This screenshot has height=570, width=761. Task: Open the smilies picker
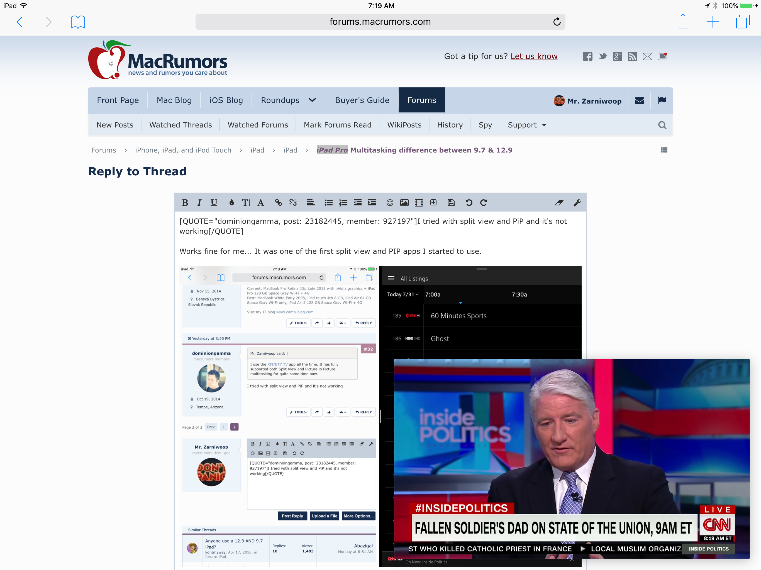pos(390,203)
